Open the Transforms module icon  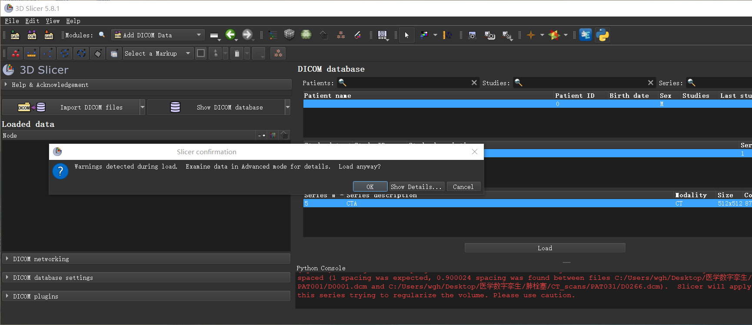323,35
